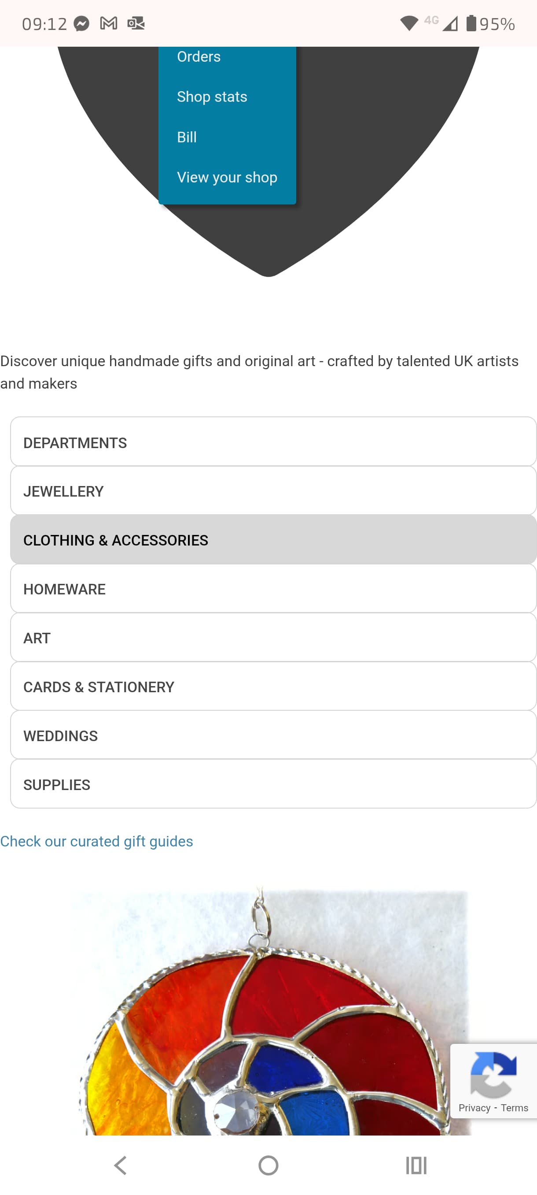Select Shop stats menu entry
Screen dimensions: 537x1195
coord(212,96)
